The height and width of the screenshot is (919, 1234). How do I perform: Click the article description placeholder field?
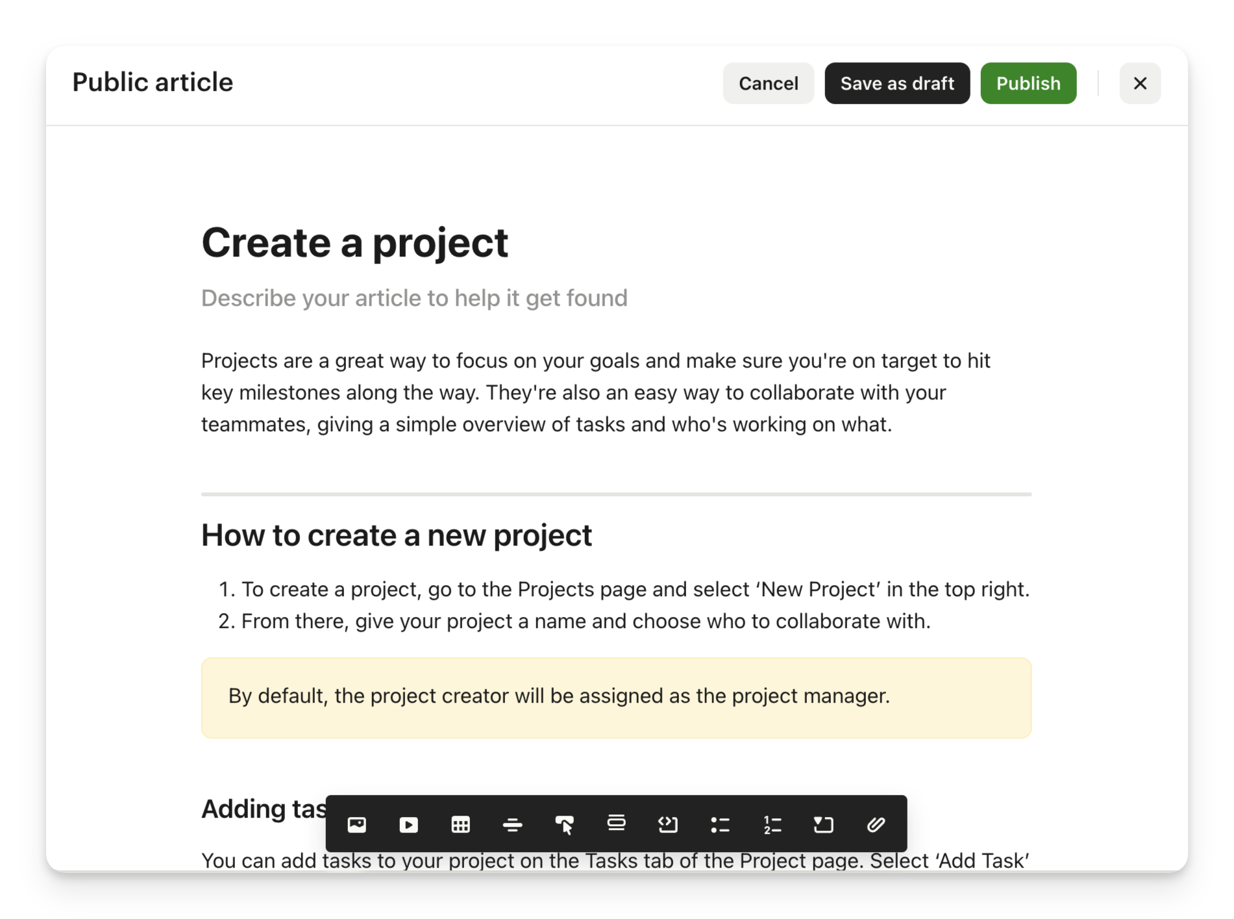point(414,298)
